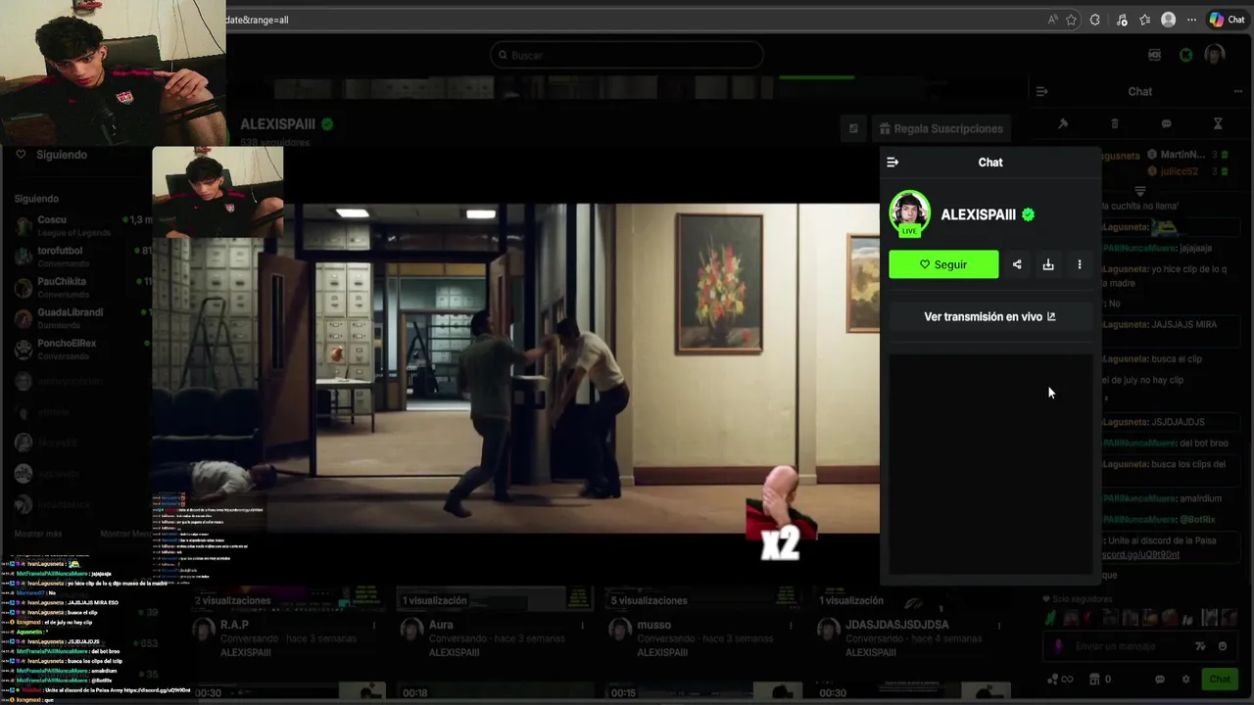Open options menu on musso clip
The height and width of the screenshot is (705, 1254).
[x=791, y=625]
